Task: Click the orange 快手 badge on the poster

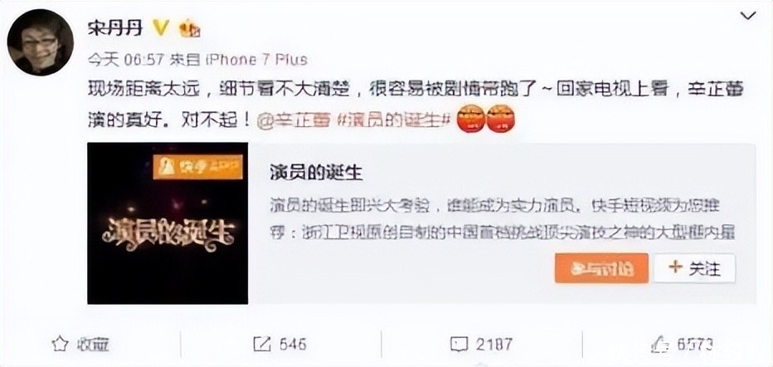Action: pyautogui.click(x=197, y=166)
